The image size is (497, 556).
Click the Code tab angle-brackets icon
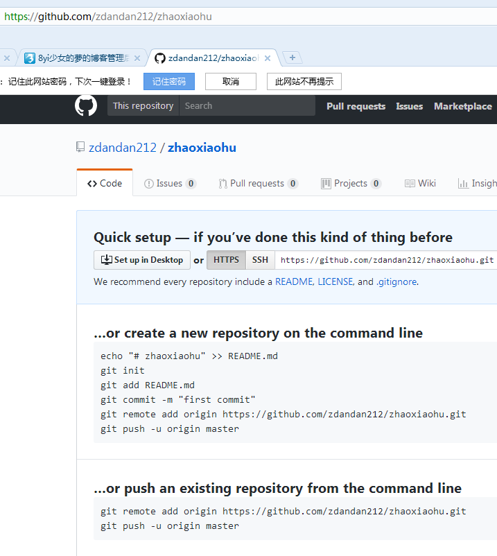(x=92, y=183)
